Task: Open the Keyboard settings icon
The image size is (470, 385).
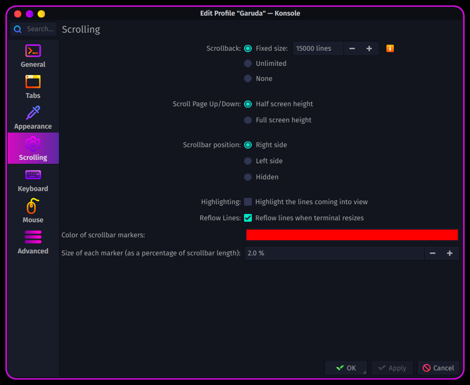Action: pos(33,175)
